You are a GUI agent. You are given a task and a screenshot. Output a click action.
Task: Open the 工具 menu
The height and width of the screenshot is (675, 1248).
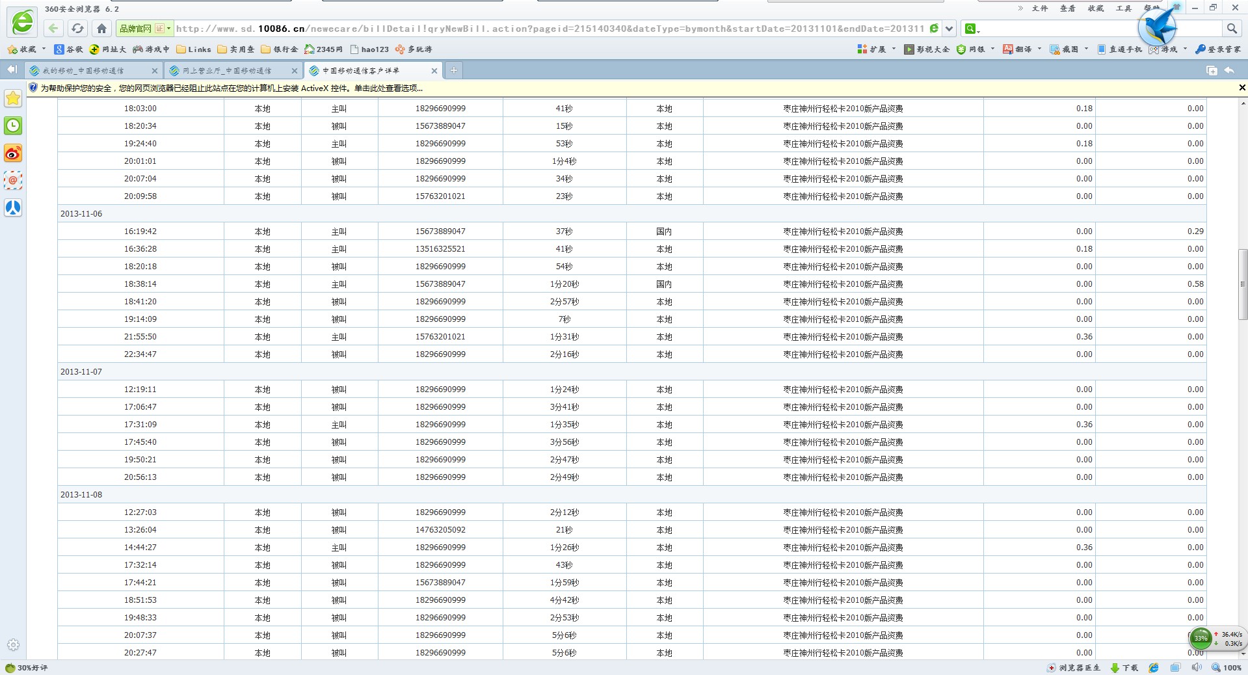tap(1123, 8)
